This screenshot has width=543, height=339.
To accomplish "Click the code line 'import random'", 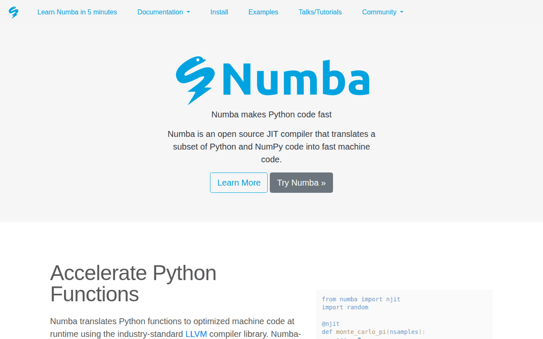I will [345, 307].
